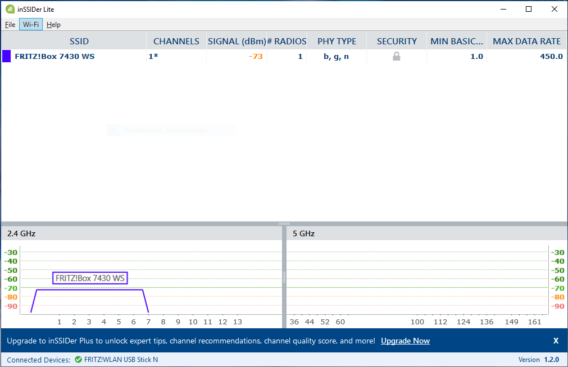Click the Version 1.2.0 label

click(539, 359)
